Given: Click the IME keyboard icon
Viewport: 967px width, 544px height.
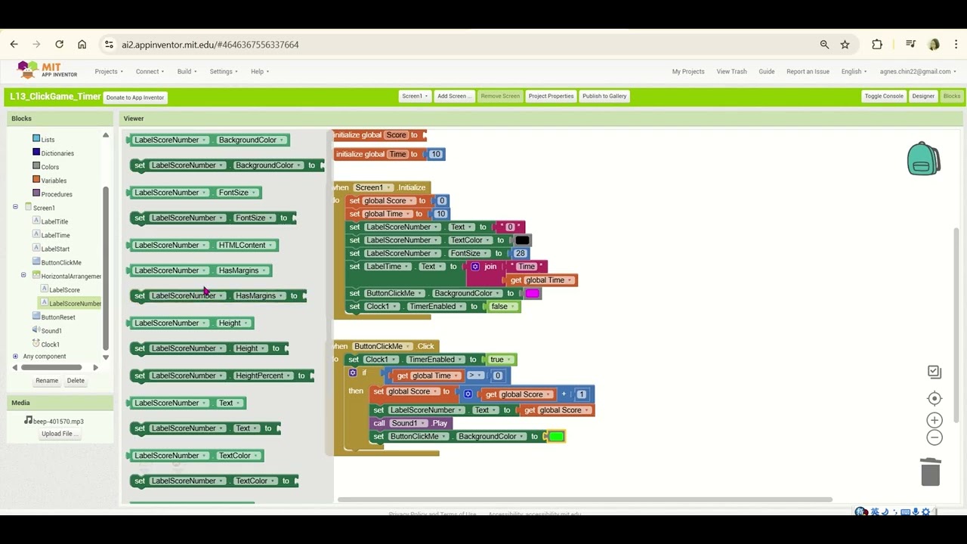Looking at the screenshot, I should tap(905, 512).
